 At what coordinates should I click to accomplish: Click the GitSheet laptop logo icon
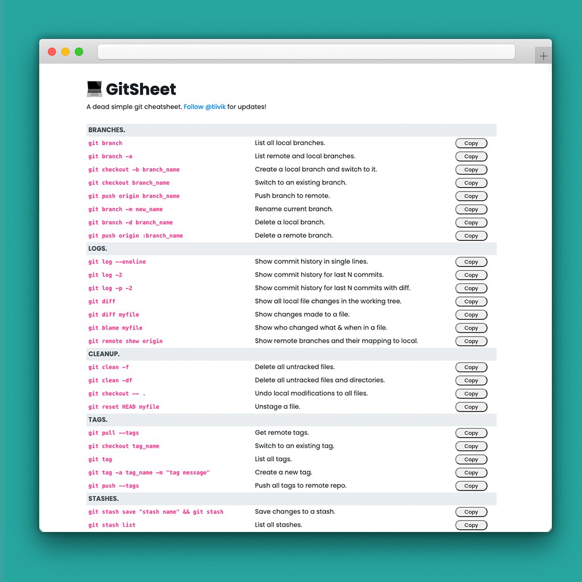(94, 89)
